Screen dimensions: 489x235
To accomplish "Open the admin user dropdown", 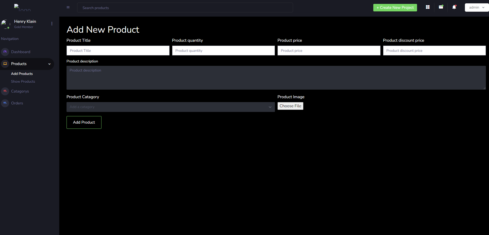I will pos(477,8).
